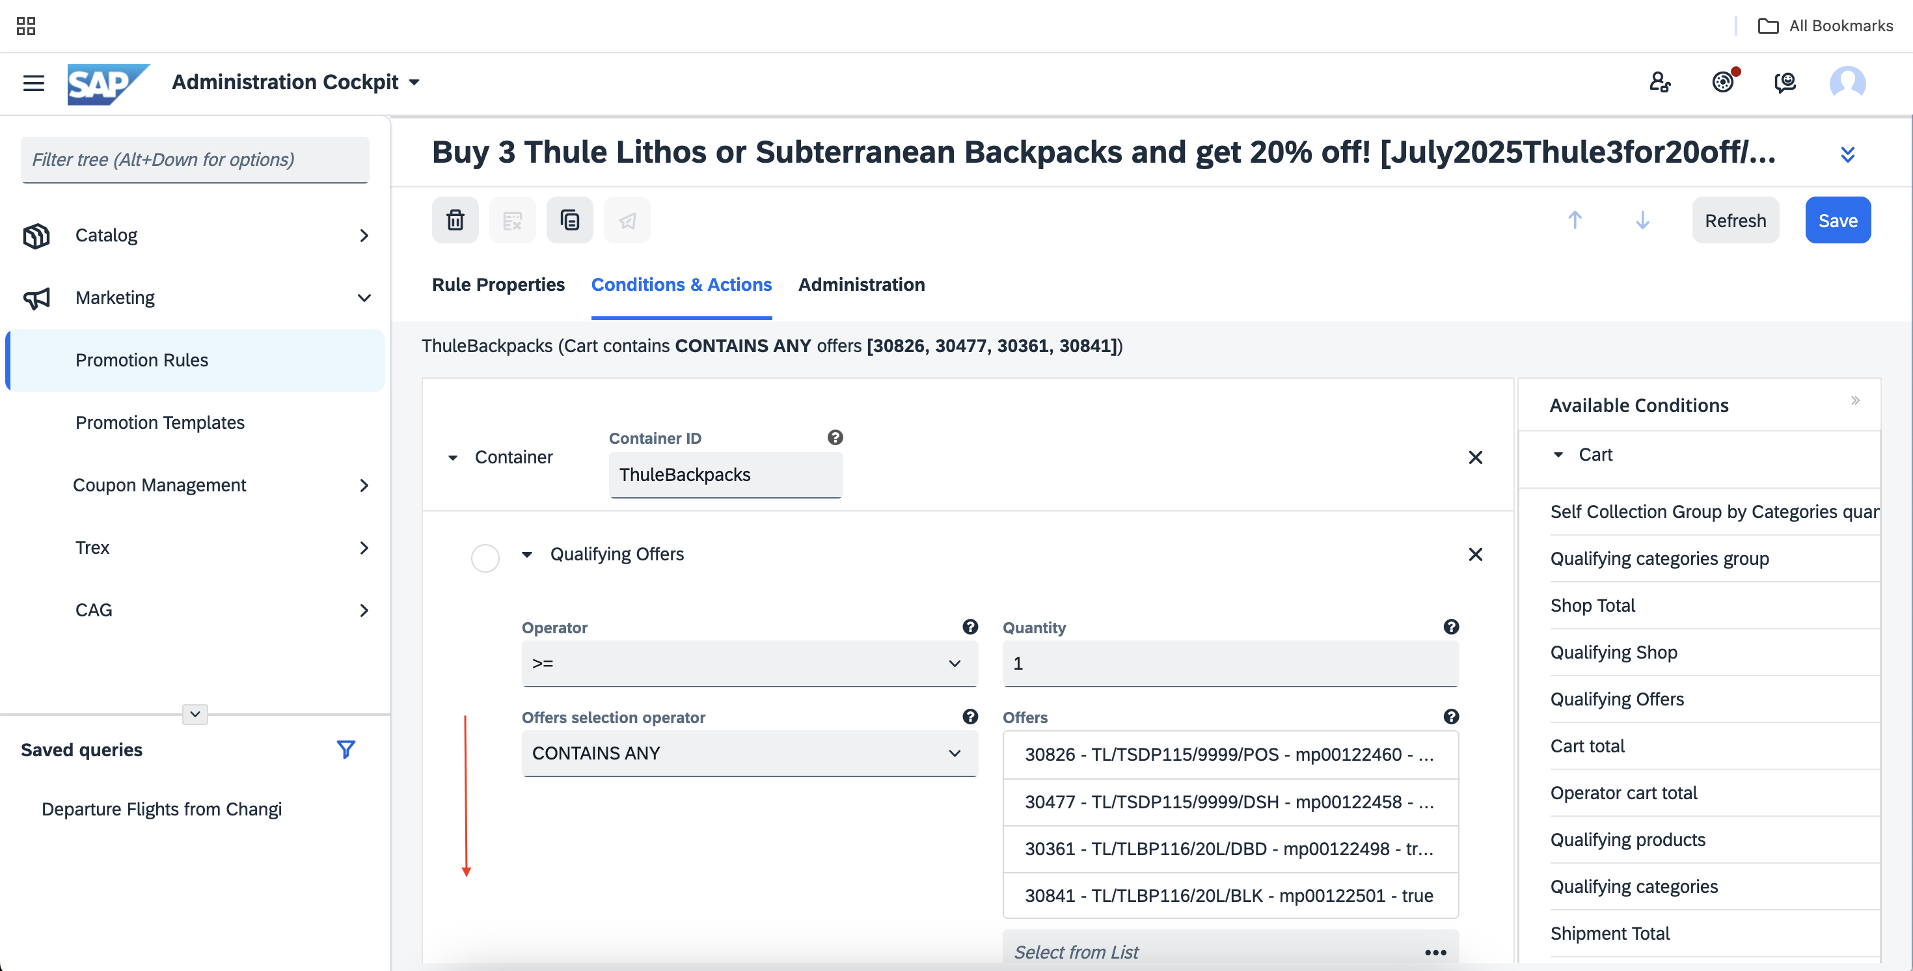Save the promotion rule
This screenshot has height=971, width=1913.
click(1838, 220)
